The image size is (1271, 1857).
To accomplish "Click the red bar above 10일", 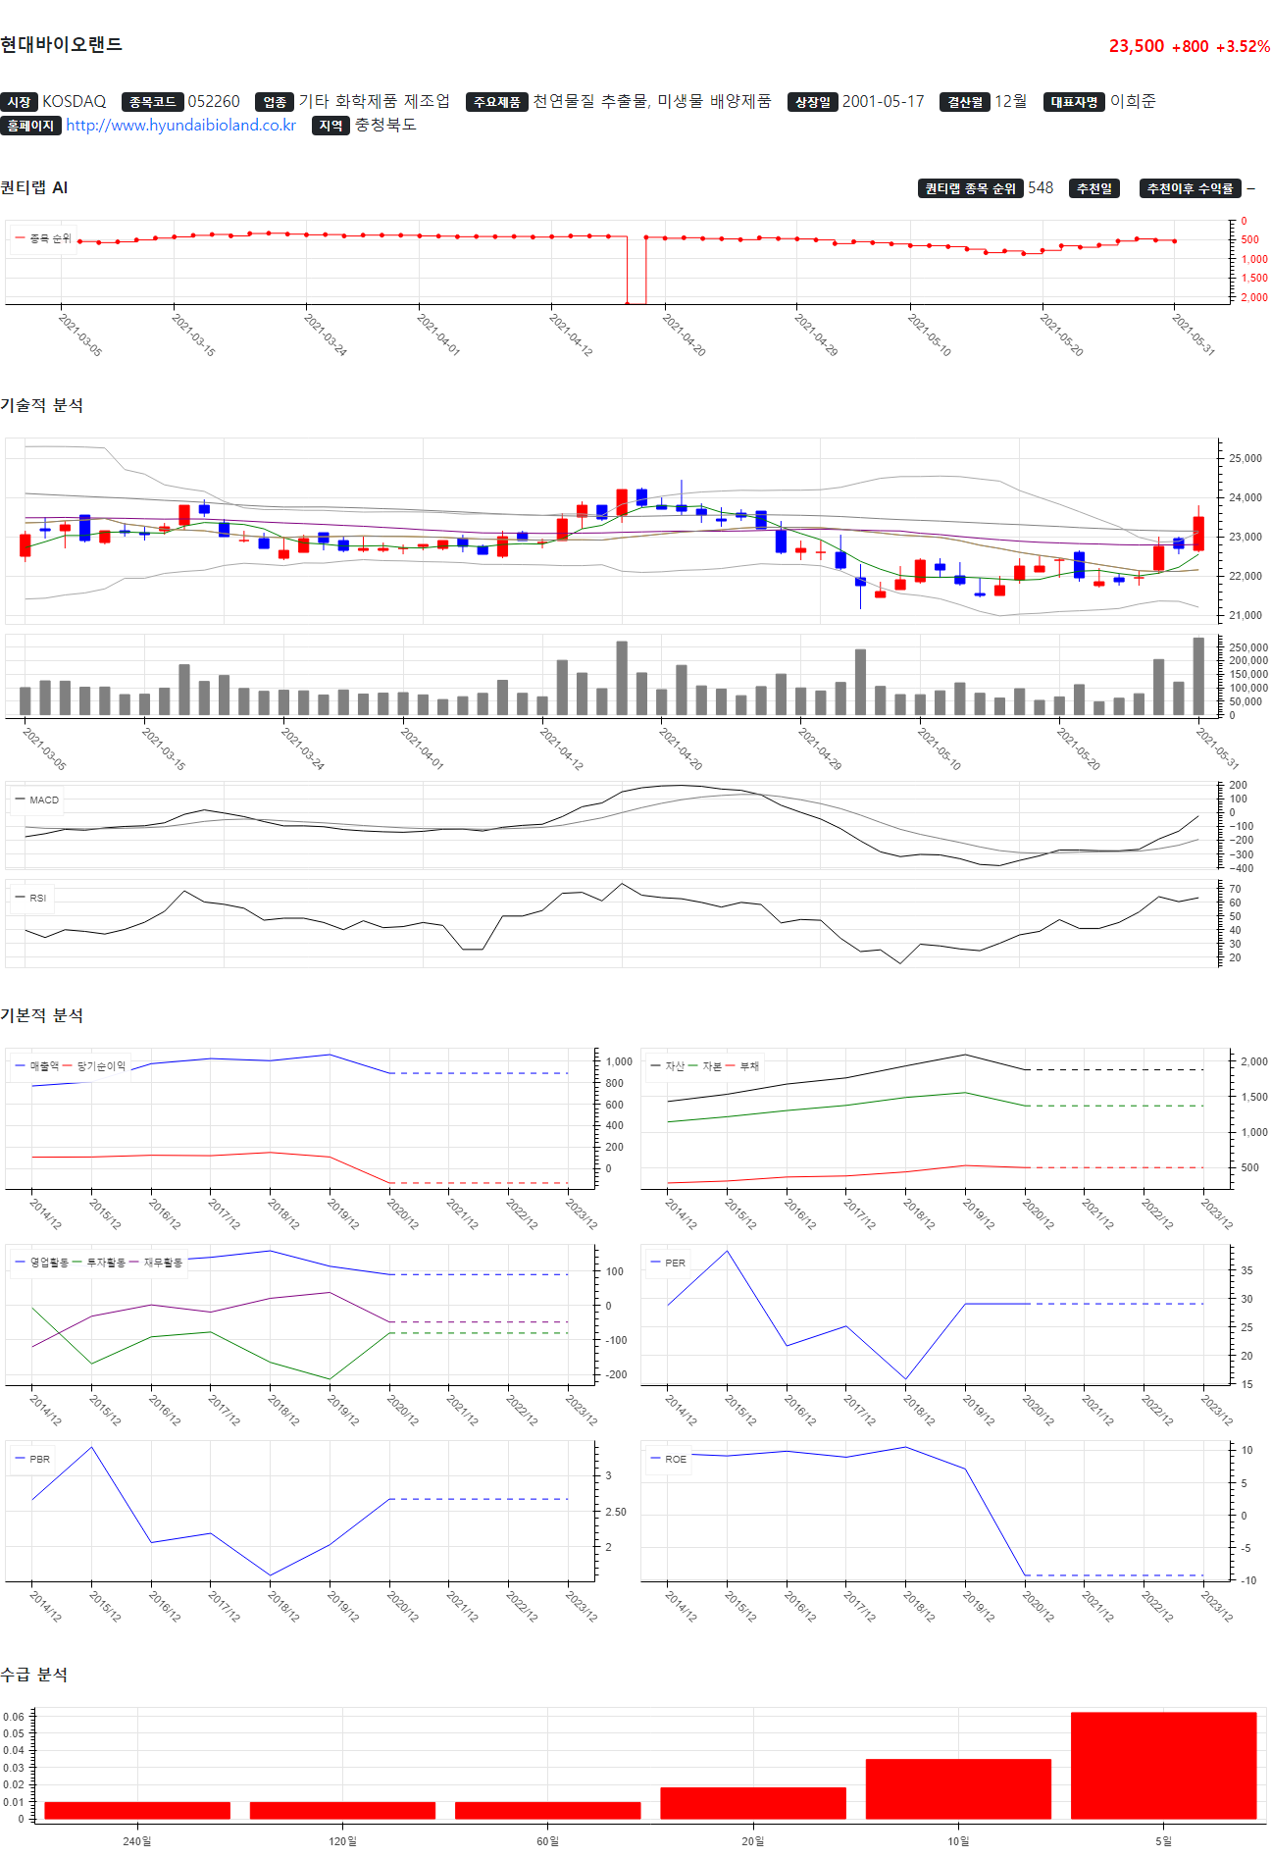I will click(958, 1789).
